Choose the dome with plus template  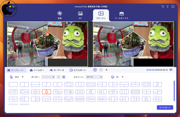point(113,92)
